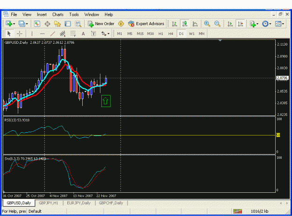Expand the Periods dropdown arrow

point(270,24)
